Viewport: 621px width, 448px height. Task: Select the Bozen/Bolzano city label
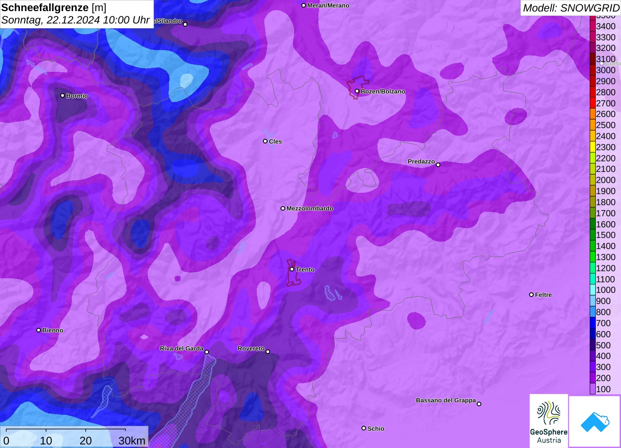383,92
